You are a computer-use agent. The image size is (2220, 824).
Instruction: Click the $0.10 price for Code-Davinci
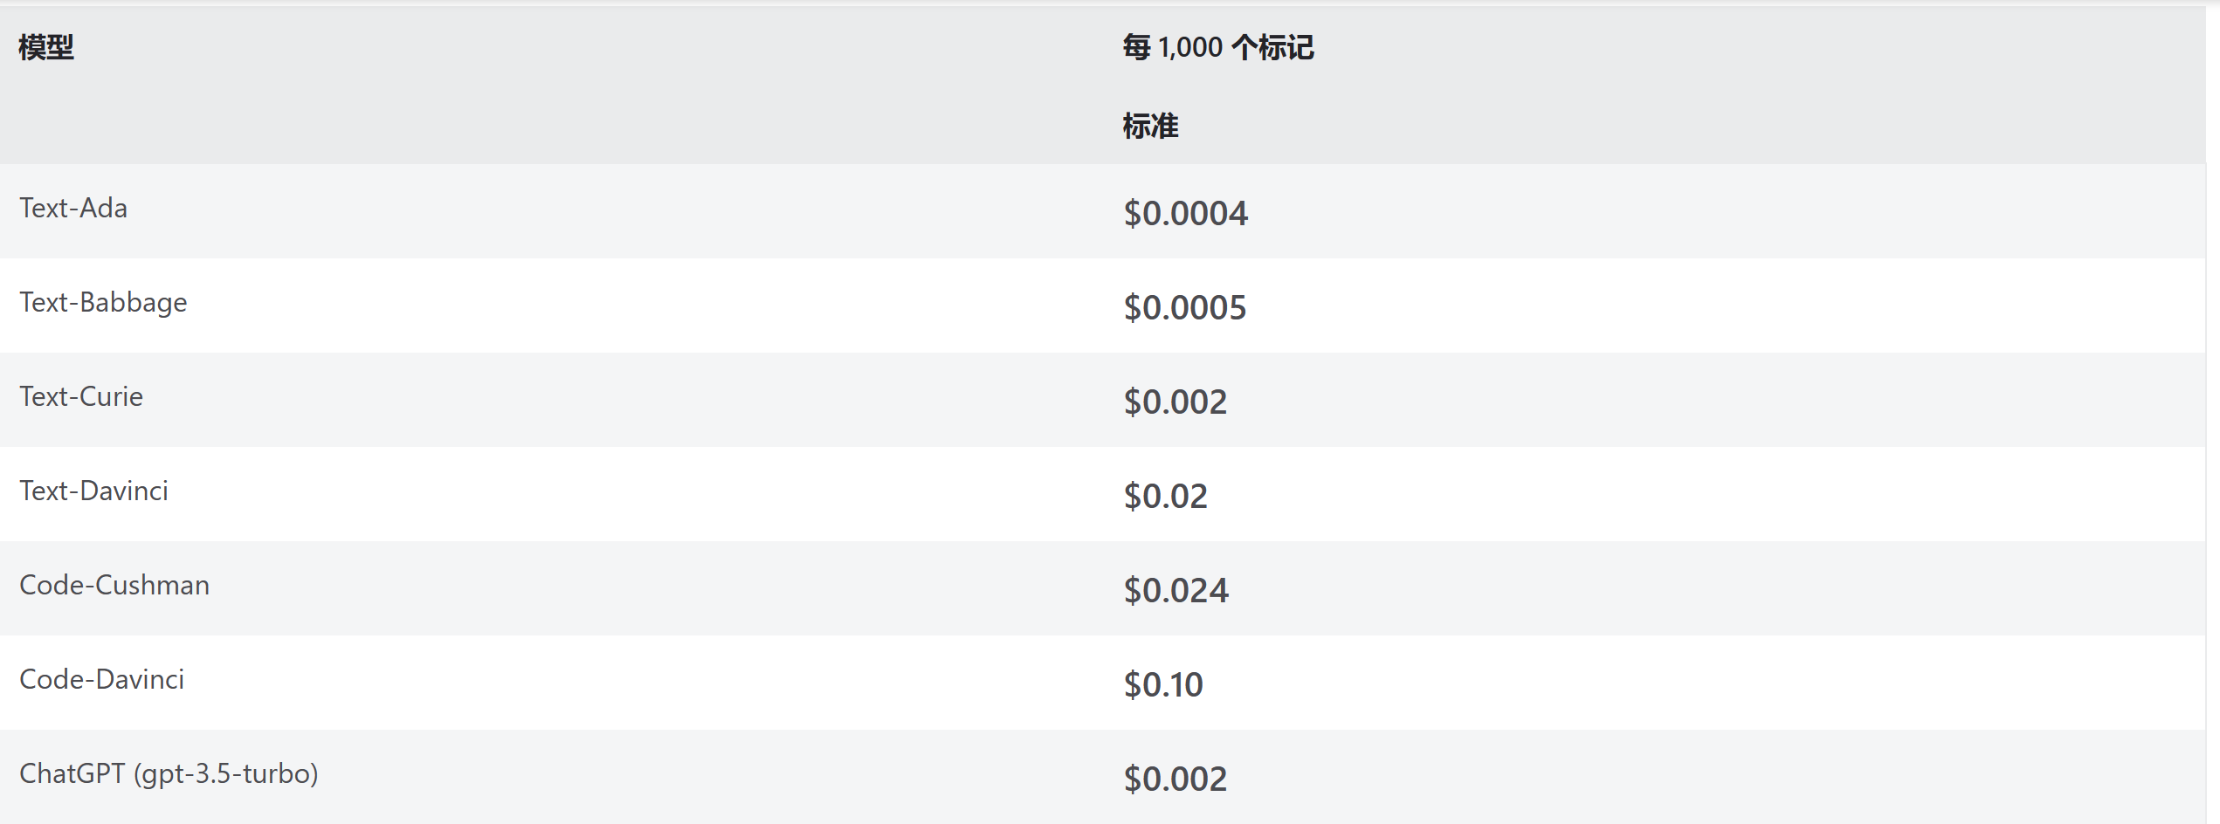tap(1163, 685)
